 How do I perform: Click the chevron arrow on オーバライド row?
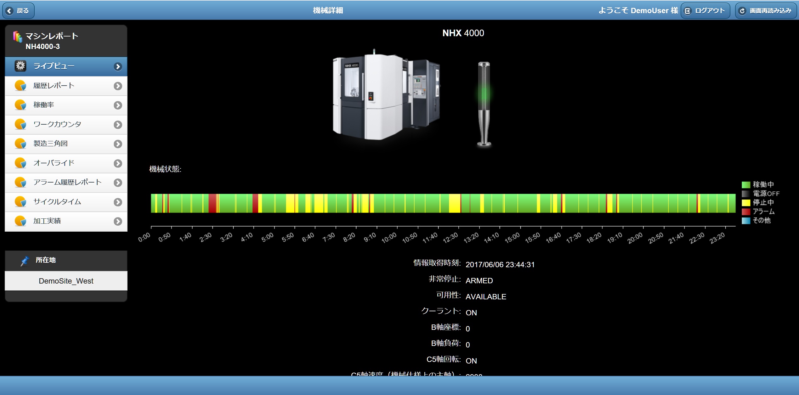click(118, 163)
